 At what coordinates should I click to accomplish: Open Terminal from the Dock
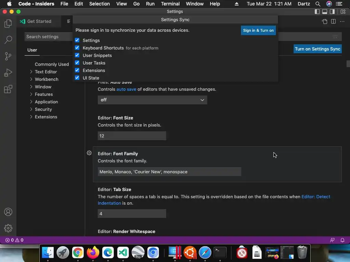click(220, 252)
